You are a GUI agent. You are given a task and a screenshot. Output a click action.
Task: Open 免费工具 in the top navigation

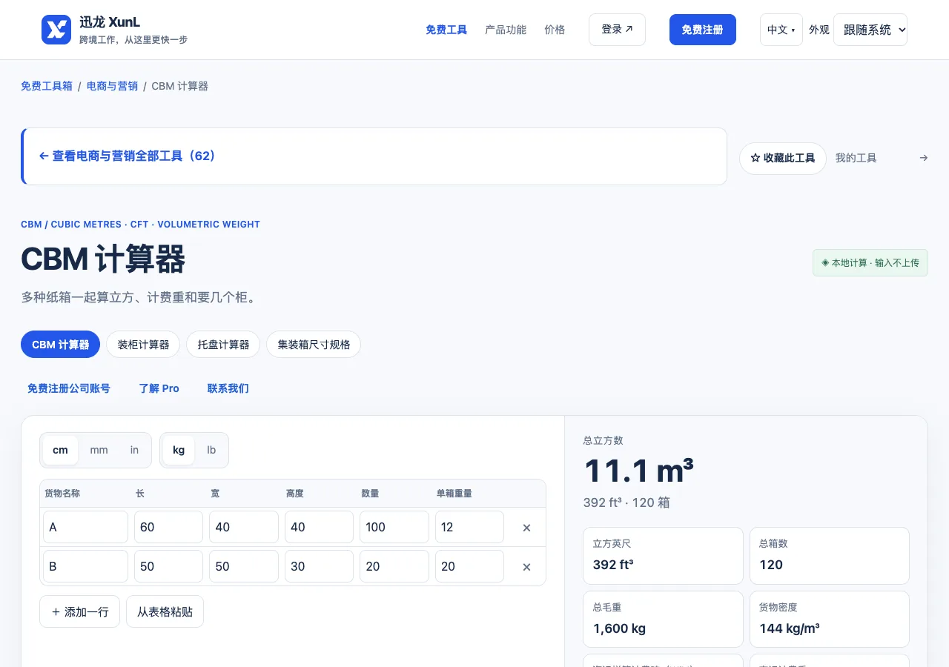[446, 30]
